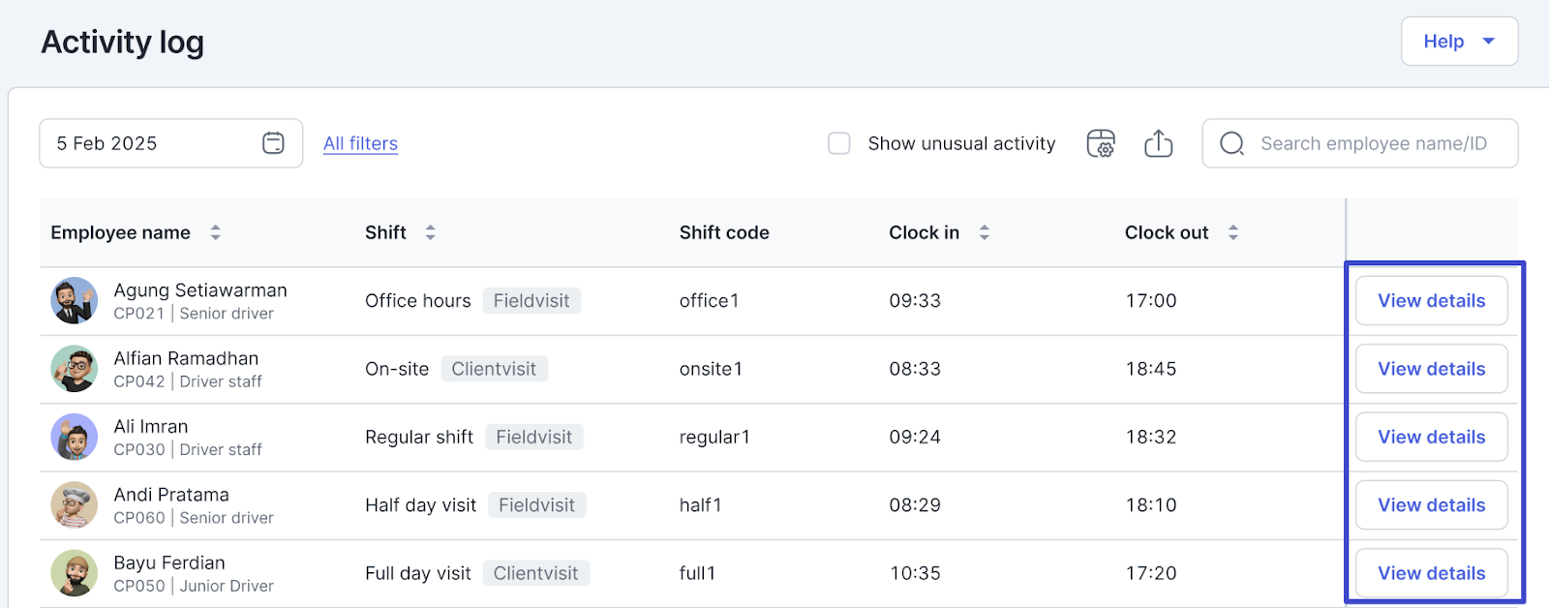Click the export share icon
This screenshot has height=608, width=1549.
[x=1158, y=143]
